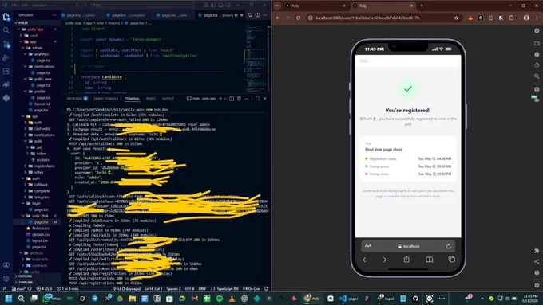Click CRLF end-of-line indicator

pyautogui.click(x=202, y=288)
